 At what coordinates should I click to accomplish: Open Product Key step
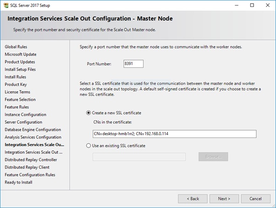tap(16, 84)
